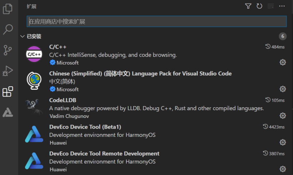Click the clear search results icon
293x175 pixels.
point(270,6)
